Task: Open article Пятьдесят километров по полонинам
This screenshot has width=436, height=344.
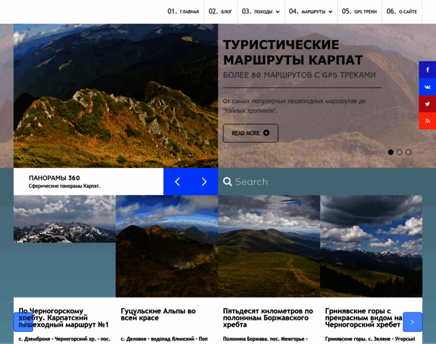Action: click(268, 318)
